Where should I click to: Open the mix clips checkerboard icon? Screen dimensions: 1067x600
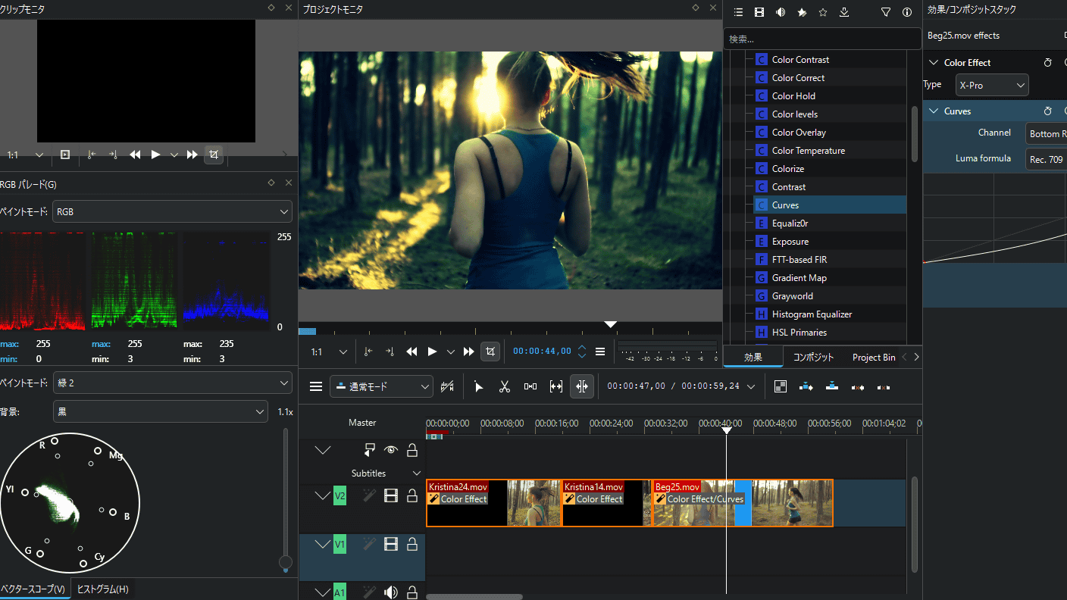click(x=781, y=386)
